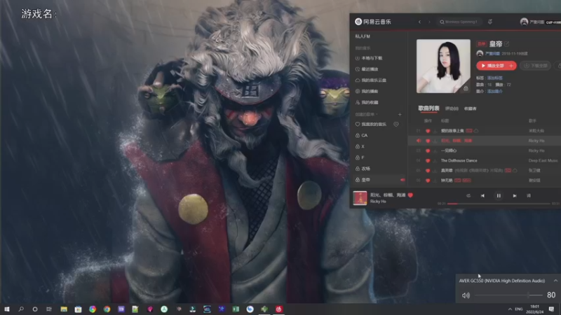Viewport: 561px width, 315px height.
Task: Select The Dollhouse Dance song title
Action: 459,161
